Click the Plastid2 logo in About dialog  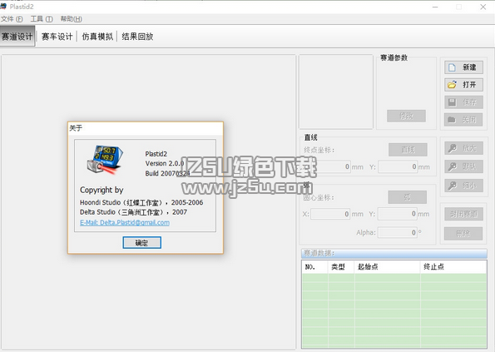pyautogui.click(x=105, y=160)
